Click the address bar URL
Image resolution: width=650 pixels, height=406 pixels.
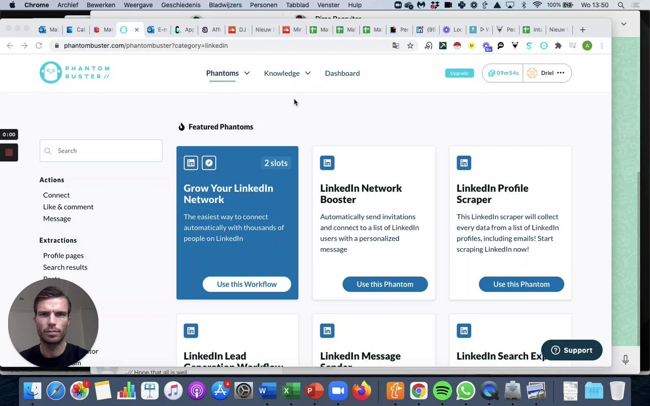146,46
